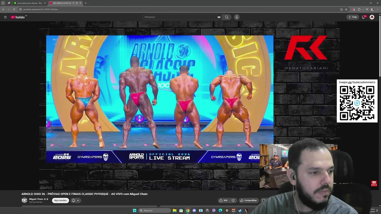Image resolution: width=381 pixels, height=214 pixels.
Task: Open Google Chrome from the taskbar
Action: pyautogui.click(x=188, y=210)
